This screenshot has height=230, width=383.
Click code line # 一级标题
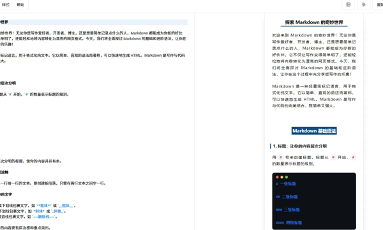286,183
